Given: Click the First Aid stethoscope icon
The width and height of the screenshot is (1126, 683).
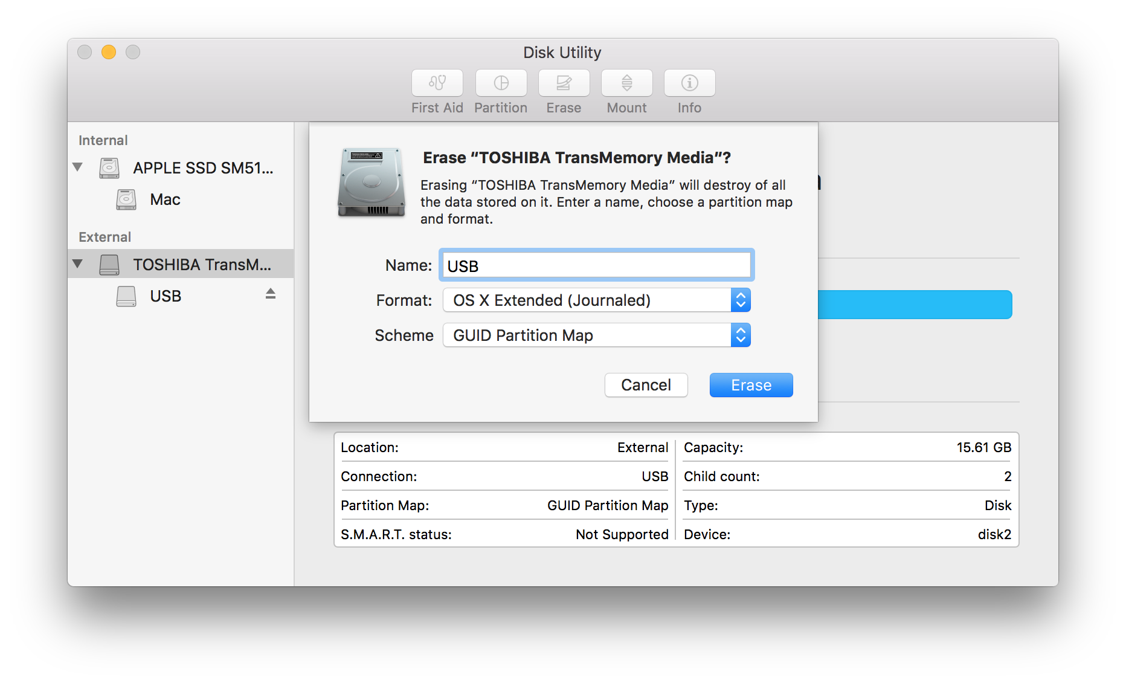Looking at the screenshot, I should (x=437, y=83).
